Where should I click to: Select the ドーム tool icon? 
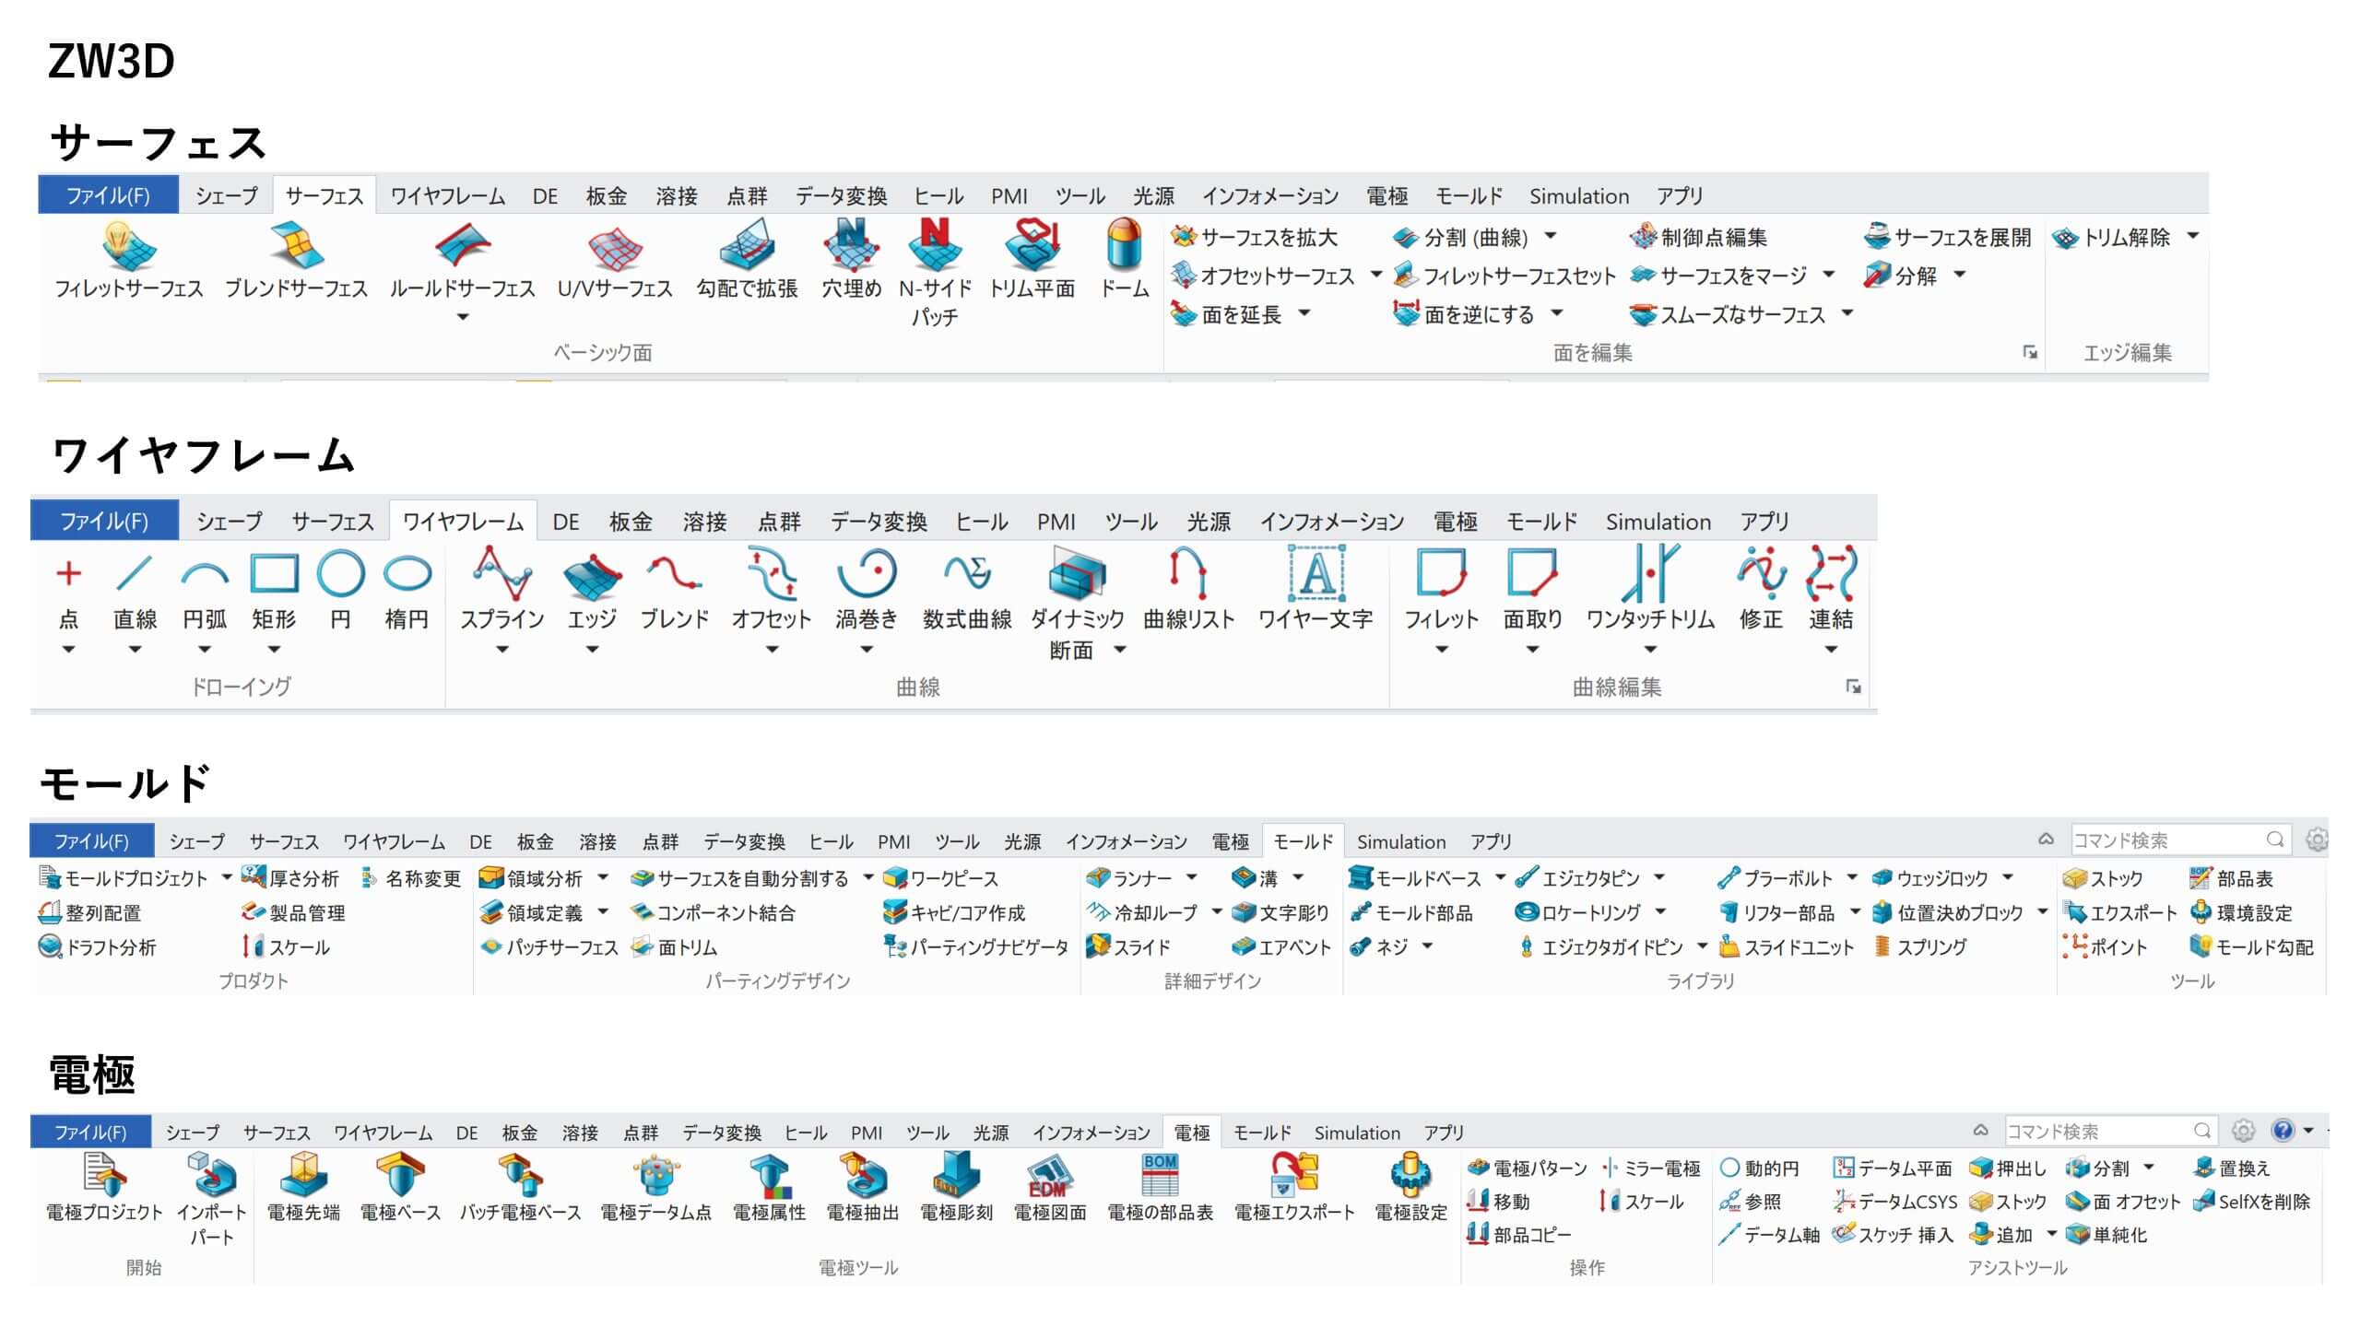coord(1125,245)
